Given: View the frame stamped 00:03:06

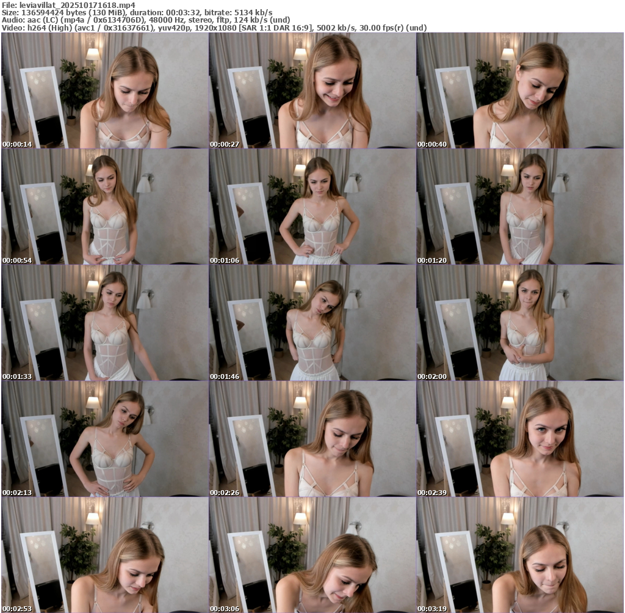Looking at the screenshot, I should (312, 555).
